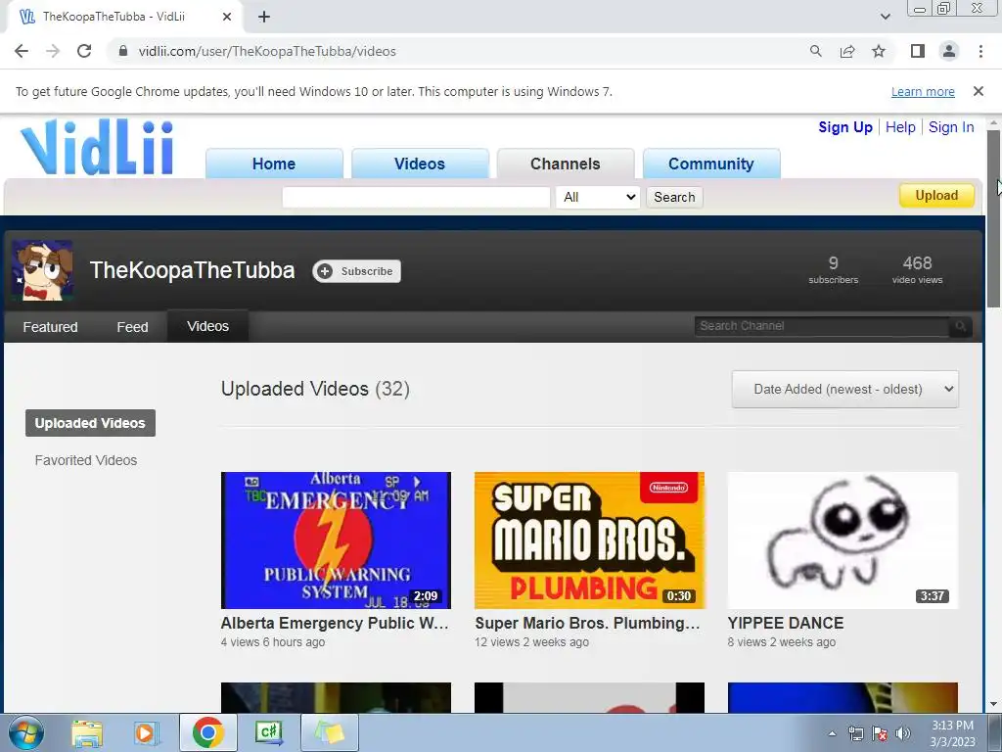Click the tab search chevron

[x=885, y=17]
